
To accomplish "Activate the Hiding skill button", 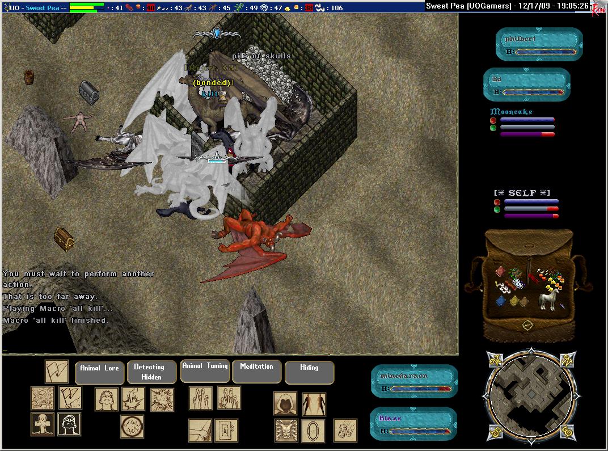I will pyautogui.click(x=309, y=372).
